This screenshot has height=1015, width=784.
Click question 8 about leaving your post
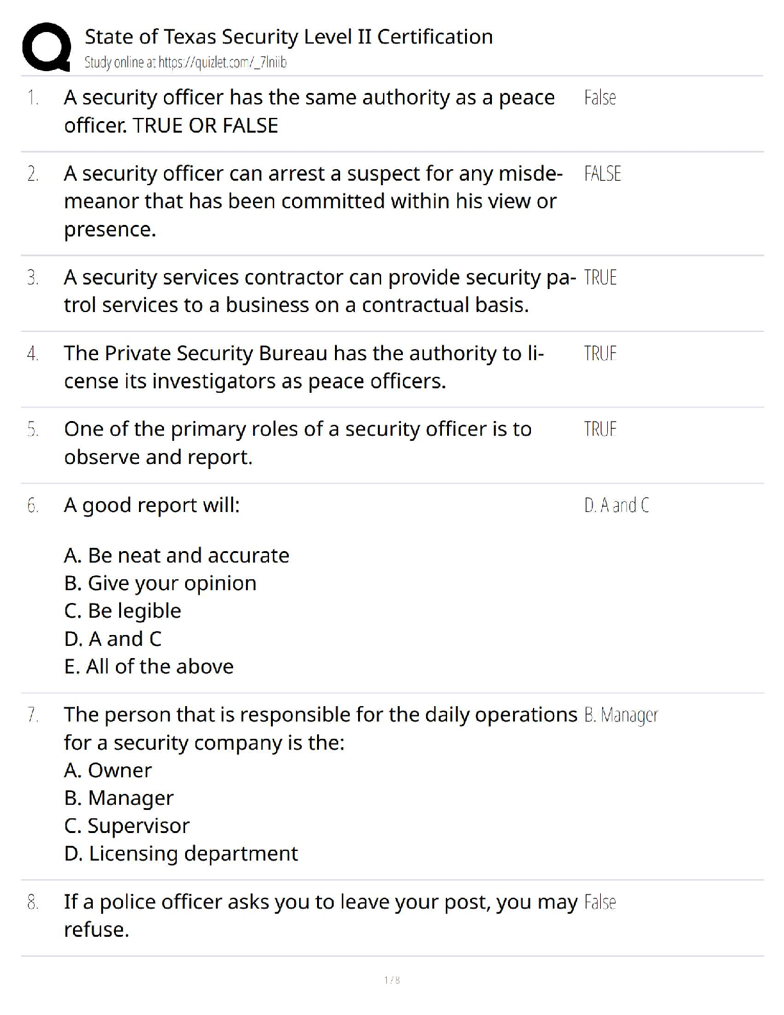click(320, 915)
